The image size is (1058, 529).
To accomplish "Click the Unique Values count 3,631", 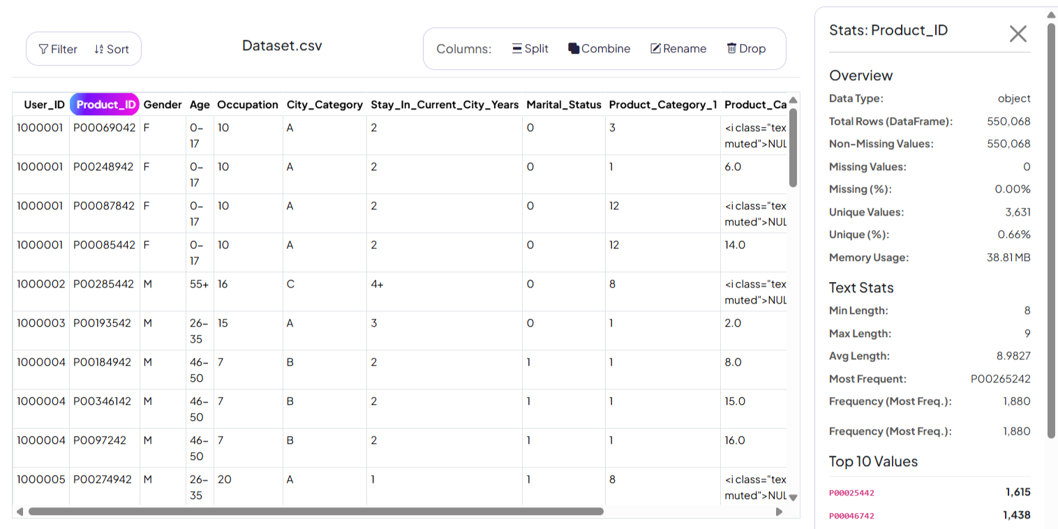I will pyautogui.click(x=1017, y=212).
